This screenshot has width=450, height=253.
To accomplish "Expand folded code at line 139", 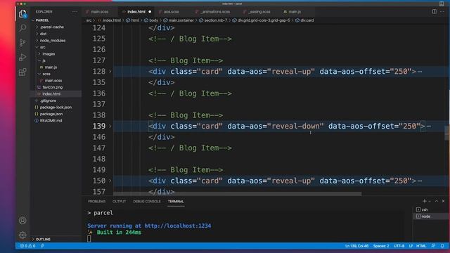I will click(x=110, y=126).
